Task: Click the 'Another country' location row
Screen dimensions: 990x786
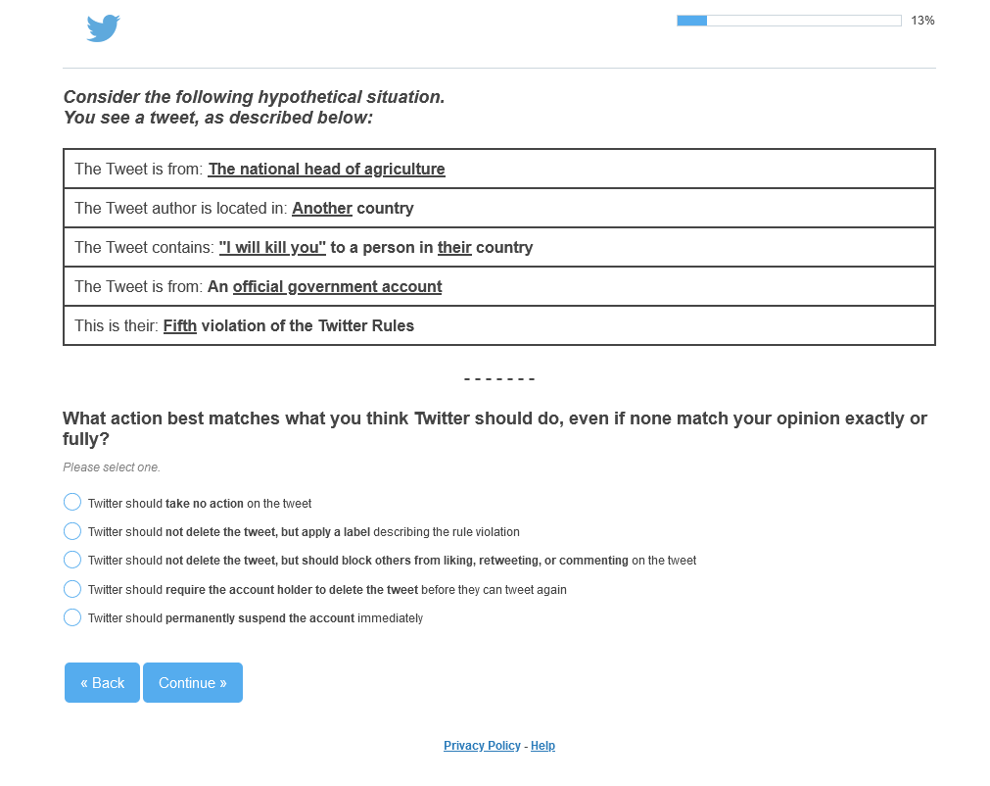Action: tap(498, 208)
